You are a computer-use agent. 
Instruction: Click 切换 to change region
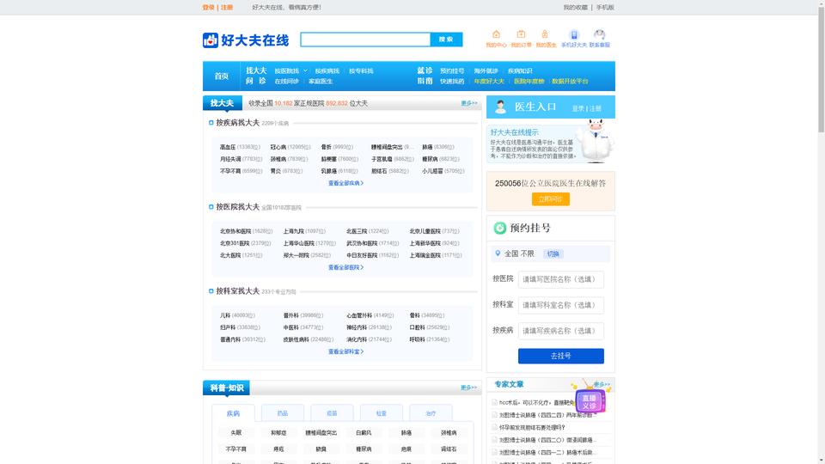coord(553,253)
